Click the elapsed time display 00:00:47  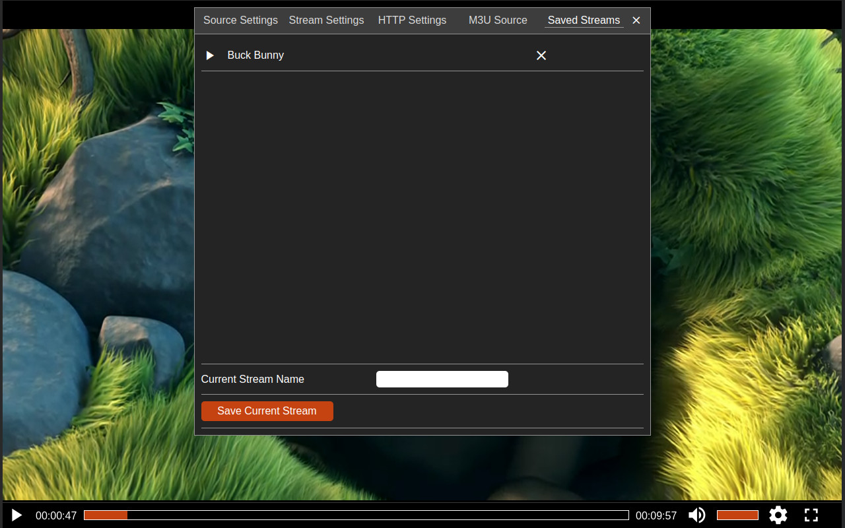pos(55,515)
